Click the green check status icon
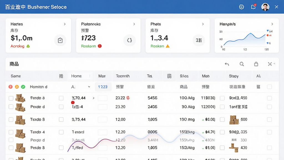This screenshot has height=160, width=284. (x=23, y=87)
